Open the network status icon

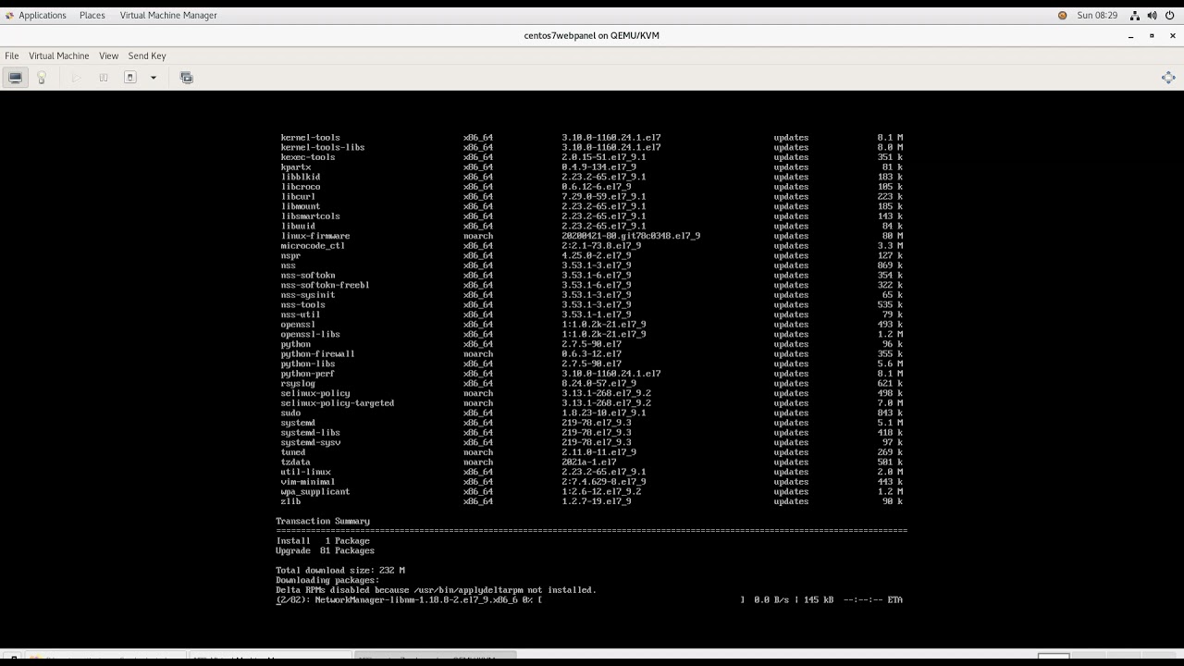[1134, 15]
